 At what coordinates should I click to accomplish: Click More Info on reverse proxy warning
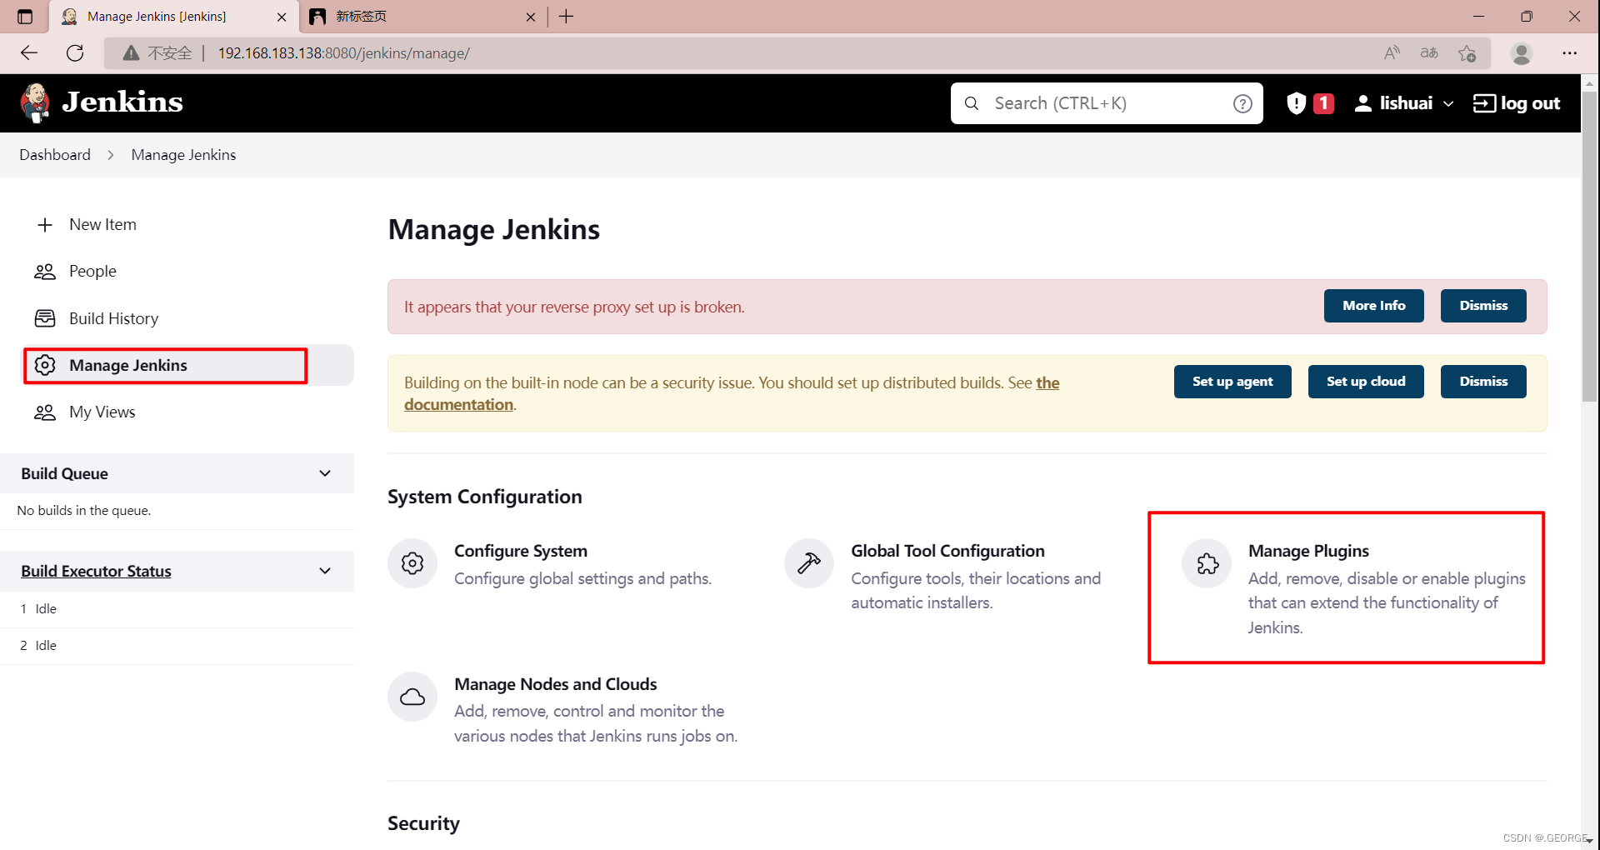pos(1373,306)
